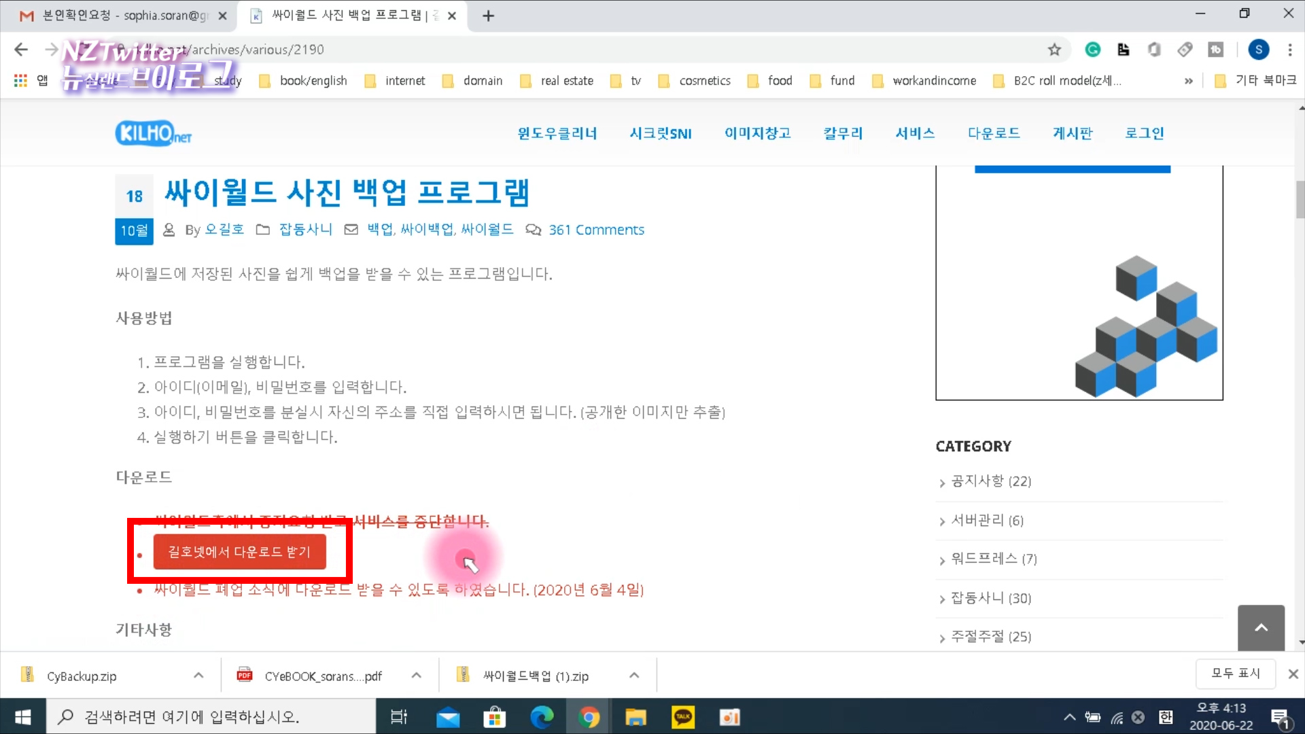Open the Chrome profile avatar S

click(1259, 50)
